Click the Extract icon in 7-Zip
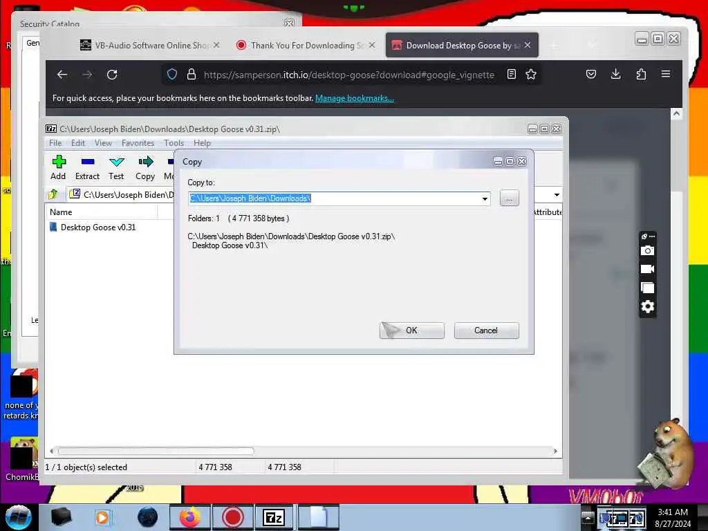 pos(87,167)
